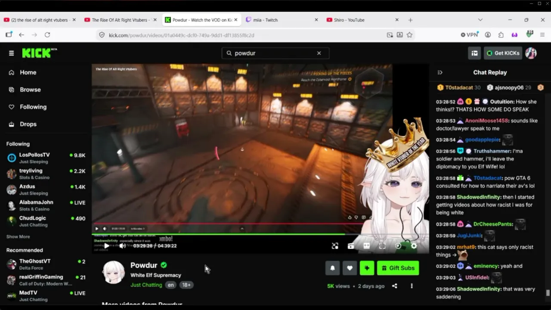This screenshot has height=310, width=551.
Task: Mute the Kick video player volume
Action: 122,246
